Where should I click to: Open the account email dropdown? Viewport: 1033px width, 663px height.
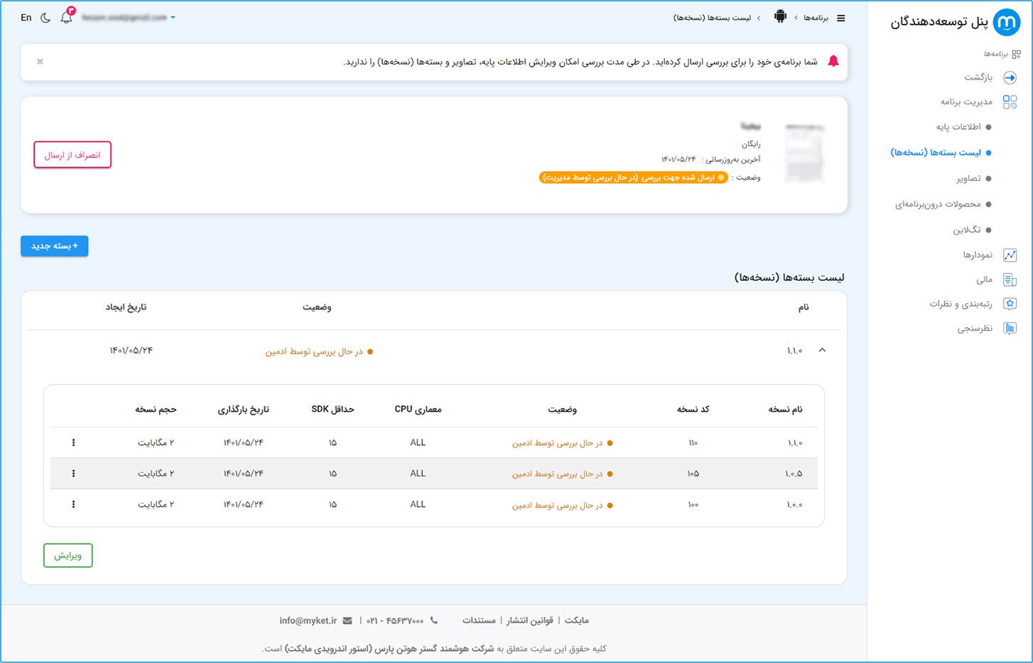point(129,17)
